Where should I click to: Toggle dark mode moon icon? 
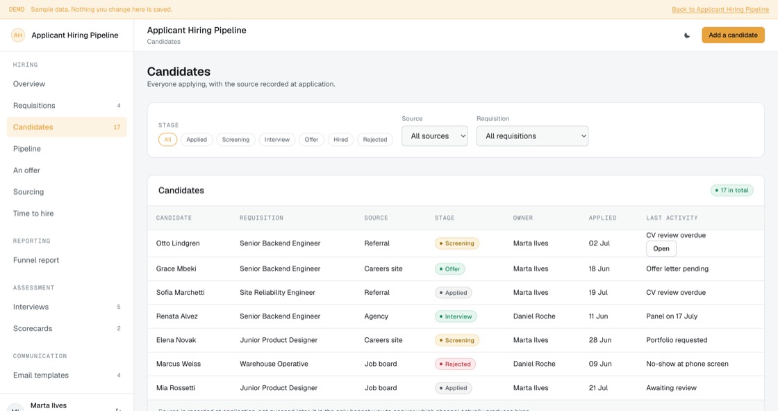(687, 35)
